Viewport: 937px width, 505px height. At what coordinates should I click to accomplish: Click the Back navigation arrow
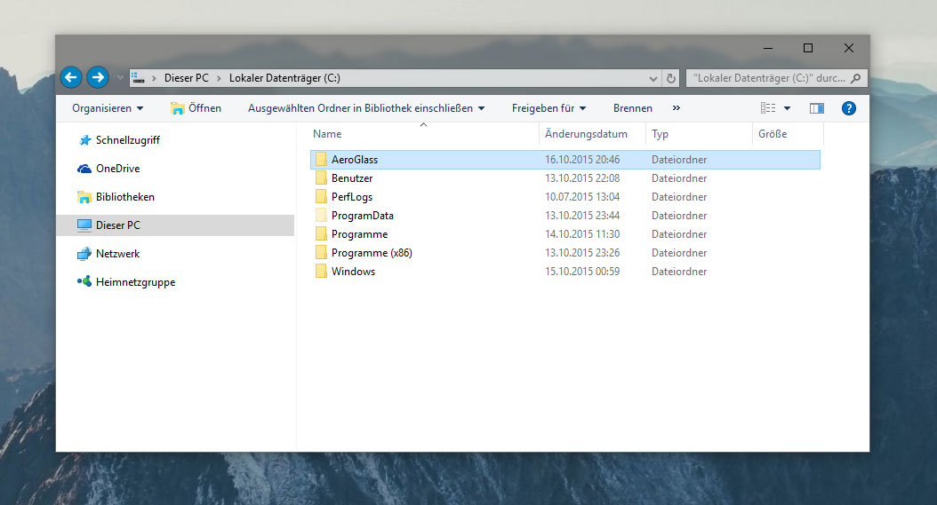71,77
